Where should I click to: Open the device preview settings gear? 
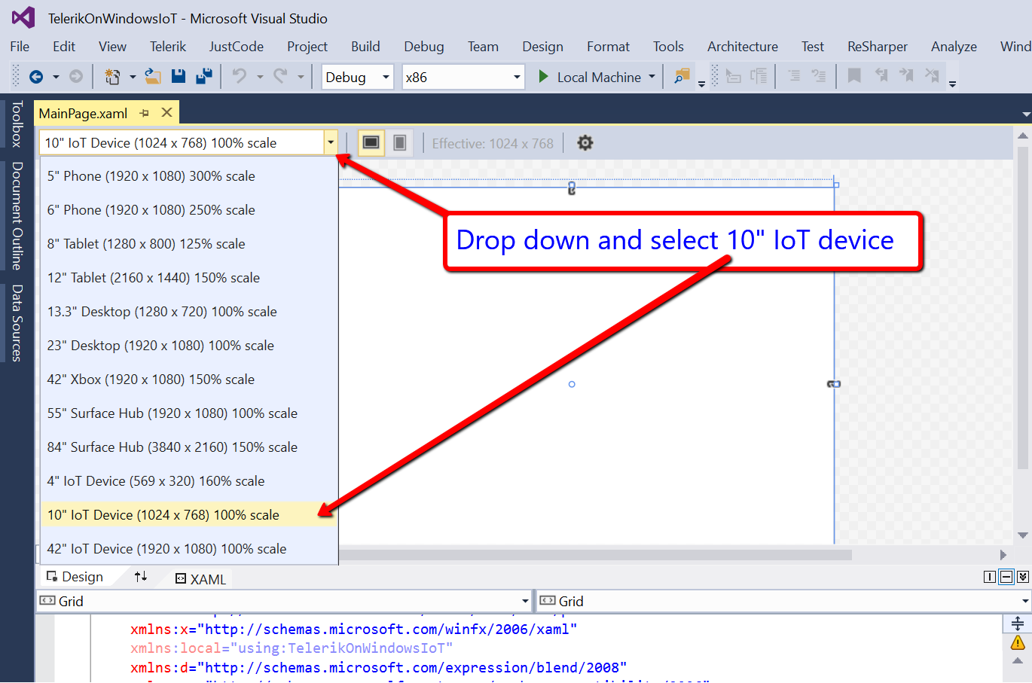coord(585,143)
